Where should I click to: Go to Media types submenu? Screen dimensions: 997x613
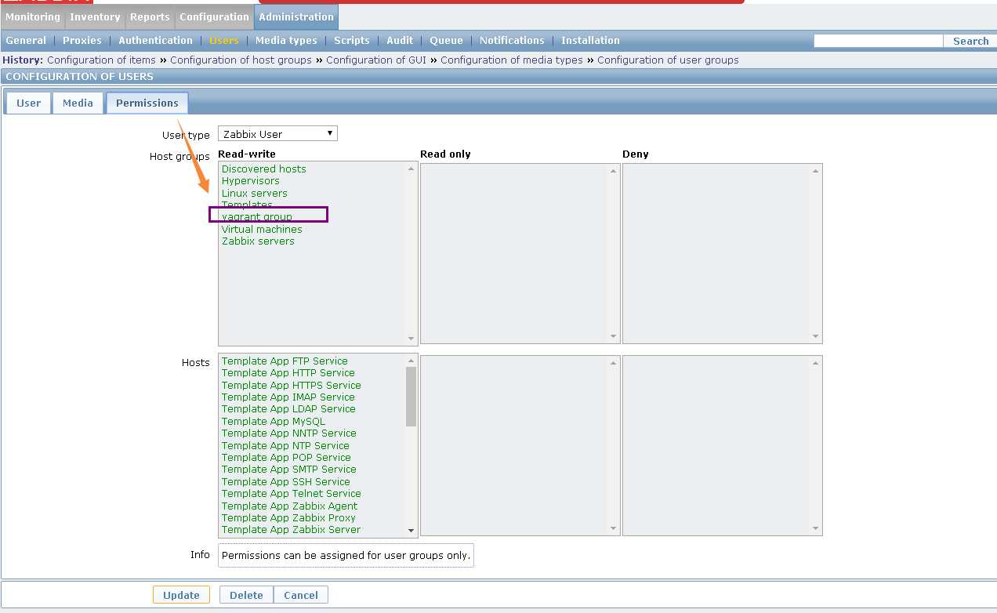point(286,41)
